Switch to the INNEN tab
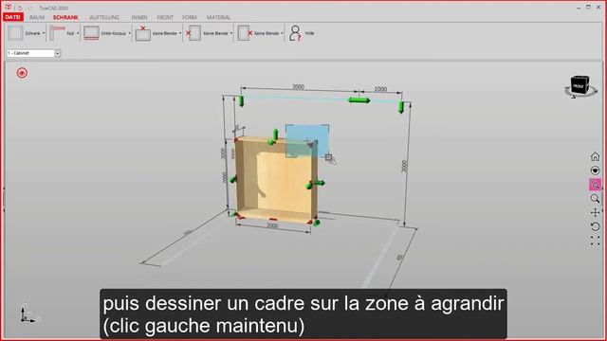The height and width of the screenshot is (341, 607). 139,17
